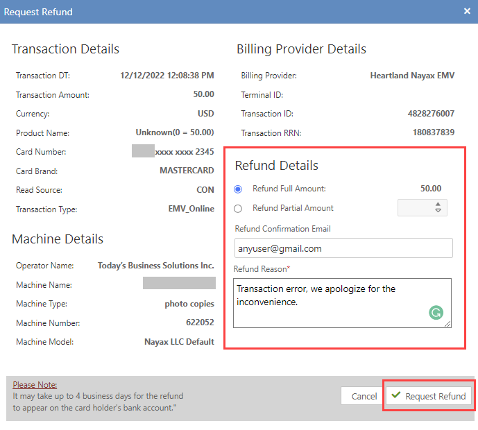Screen dimensions: 478x430
Task: Click the Refund Details section heading
Action: tap(276, 166)
